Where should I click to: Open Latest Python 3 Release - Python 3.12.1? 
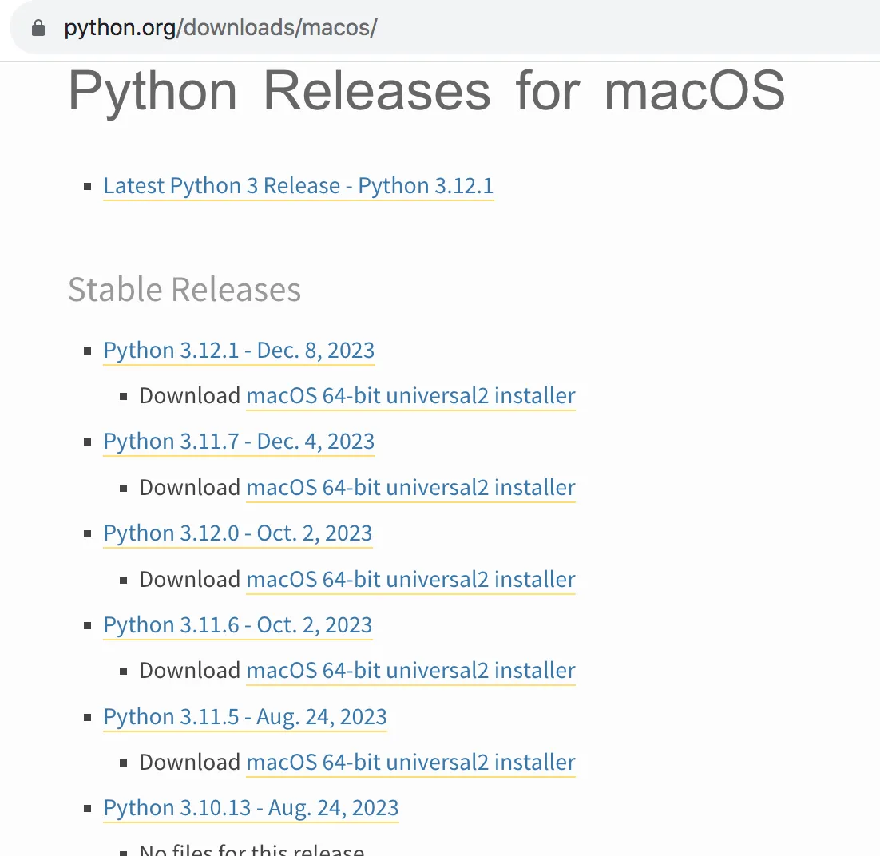[x=298, y=185]
